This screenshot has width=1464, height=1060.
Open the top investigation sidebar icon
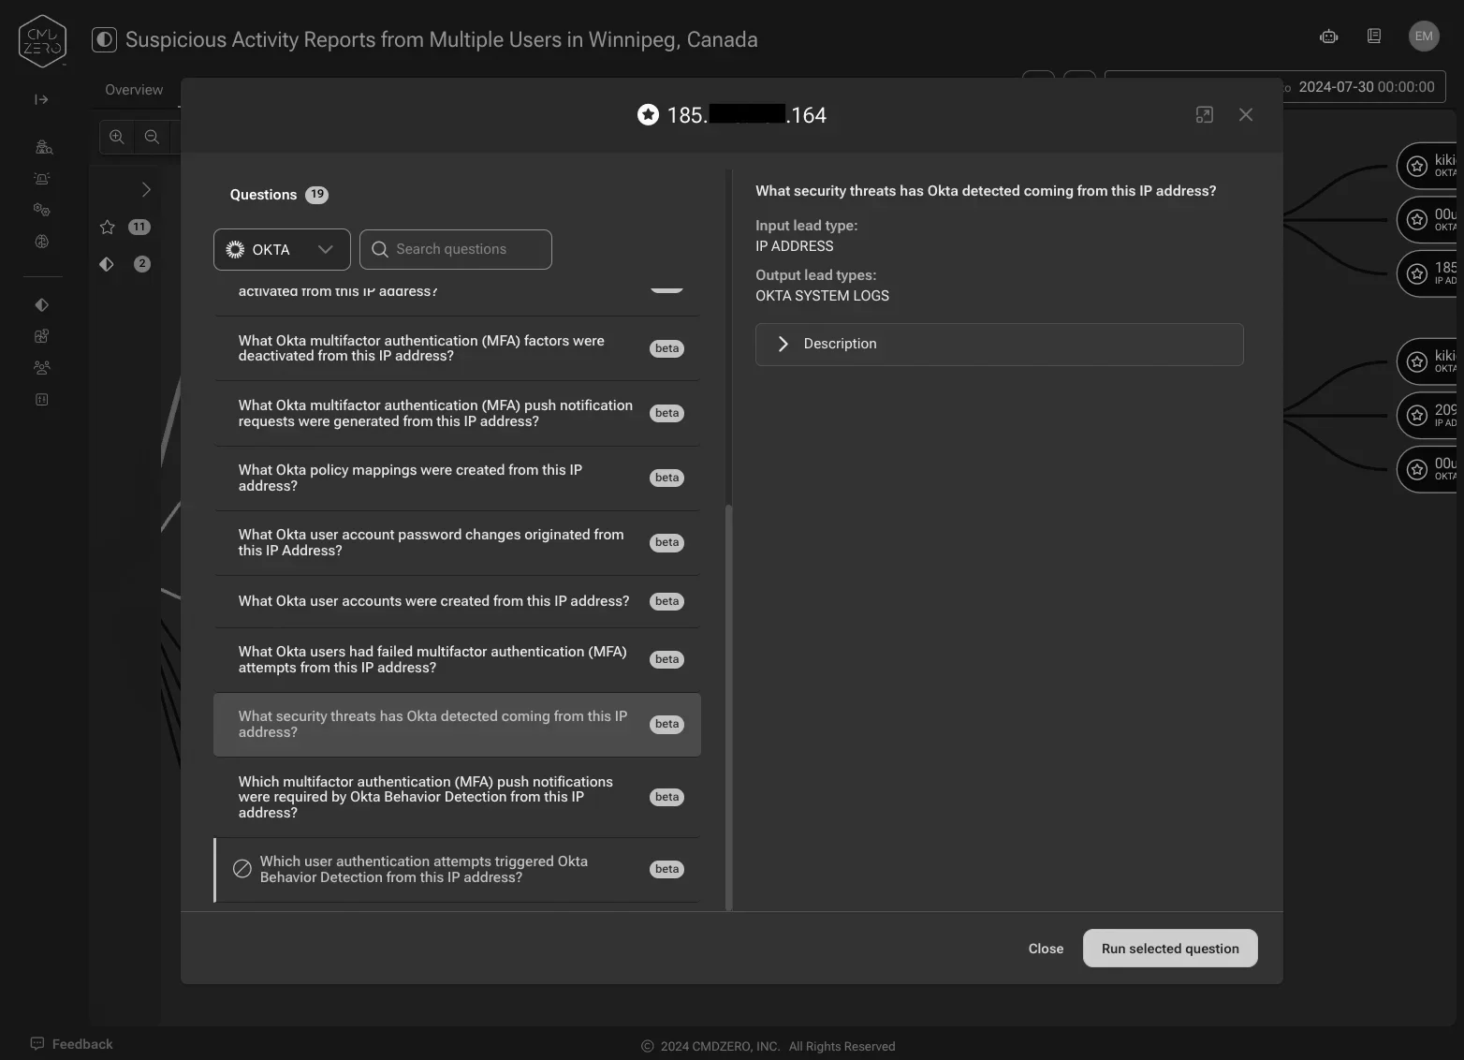point(43,147)
